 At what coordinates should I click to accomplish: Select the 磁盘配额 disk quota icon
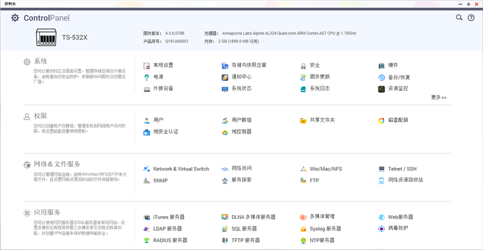point(382,120)
